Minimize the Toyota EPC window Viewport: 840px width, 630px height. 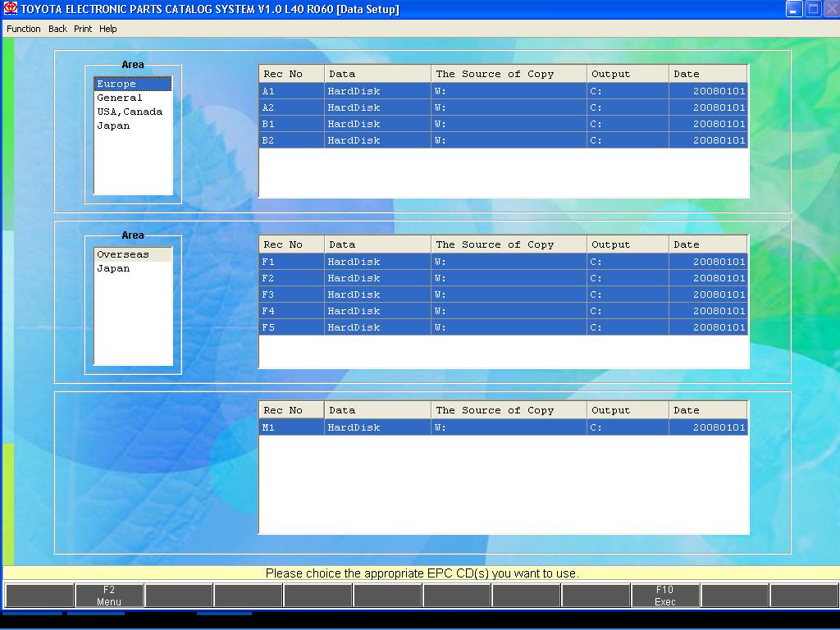pos(794,9)
